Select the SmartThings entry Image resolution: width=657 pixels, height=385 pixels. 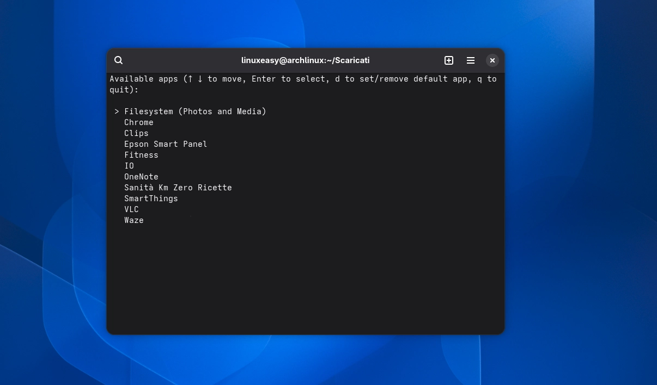click(151, 198)
